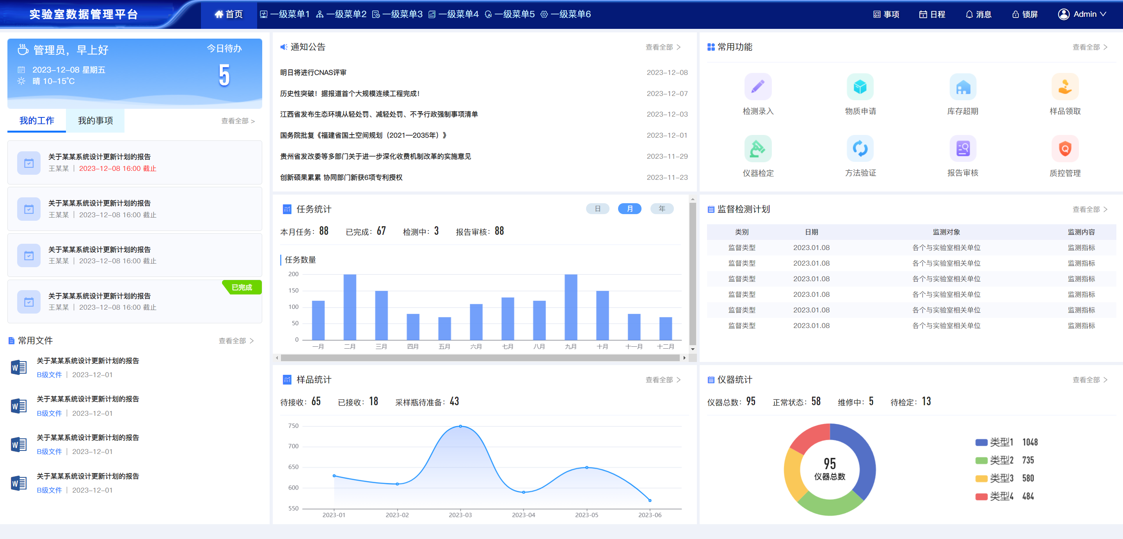
Task: Open the 样品领取 hand icon
Action: click(x=1065, y=87)
